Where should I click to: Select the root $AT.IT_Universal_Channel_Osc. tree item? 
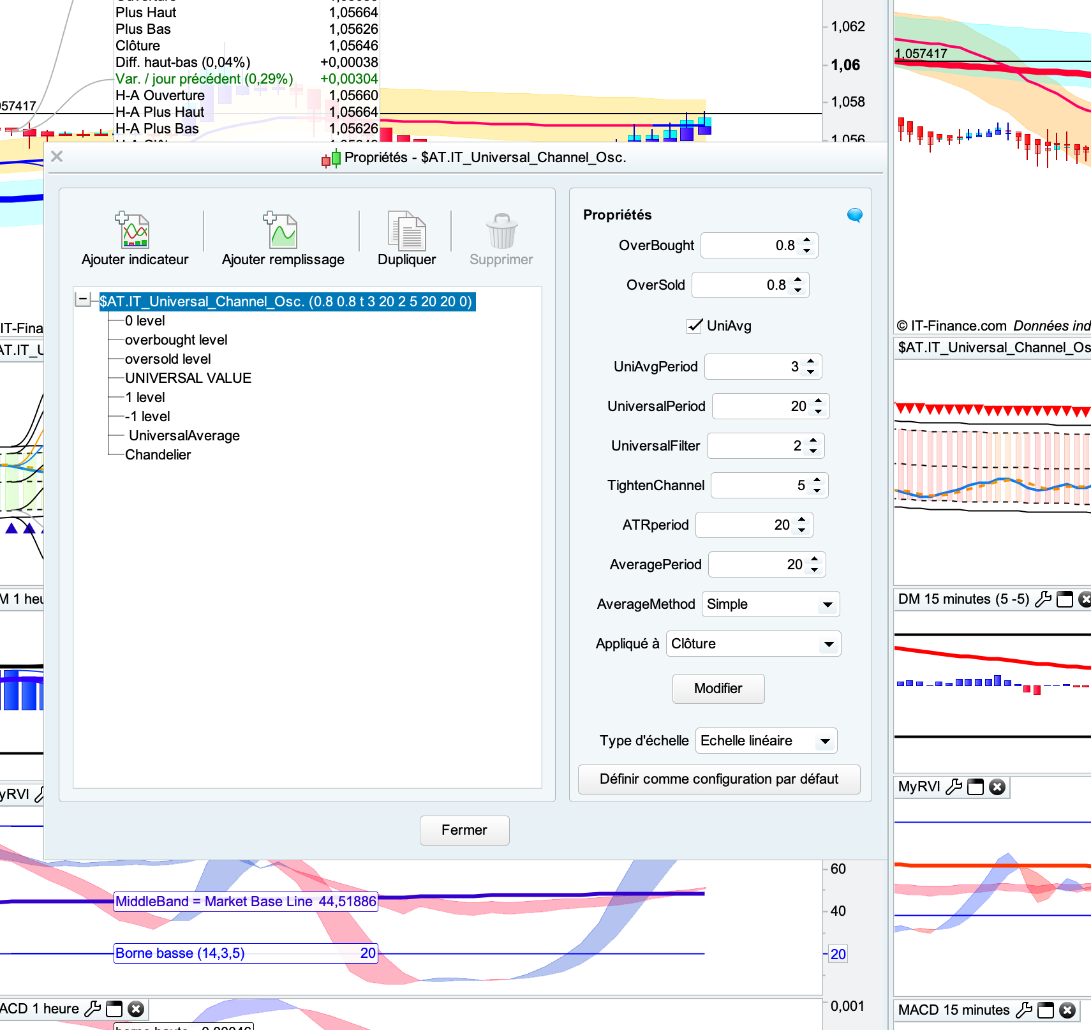[286, 301]
